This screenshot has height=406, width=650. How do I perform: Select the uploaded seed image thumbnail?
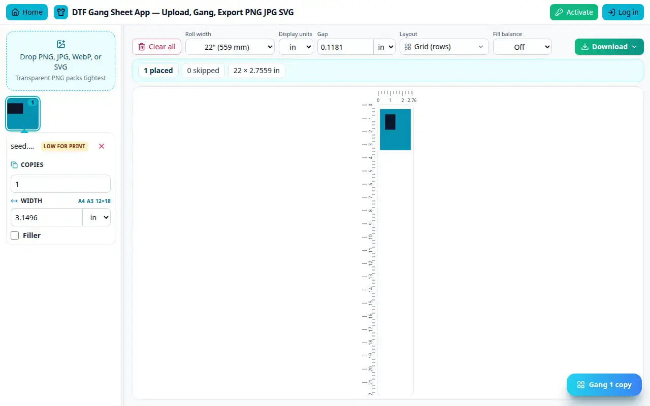[x=23, y=114]
